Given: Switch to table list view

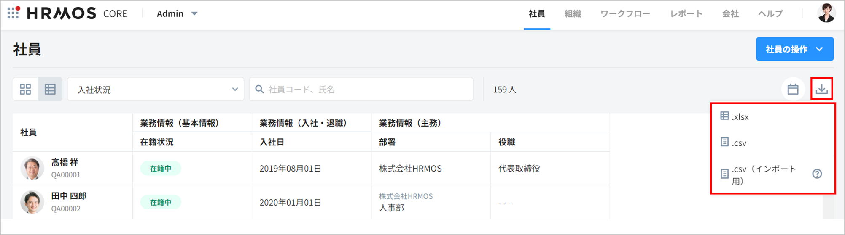Looking at the screenshot, I should click(x=50, y=89).
